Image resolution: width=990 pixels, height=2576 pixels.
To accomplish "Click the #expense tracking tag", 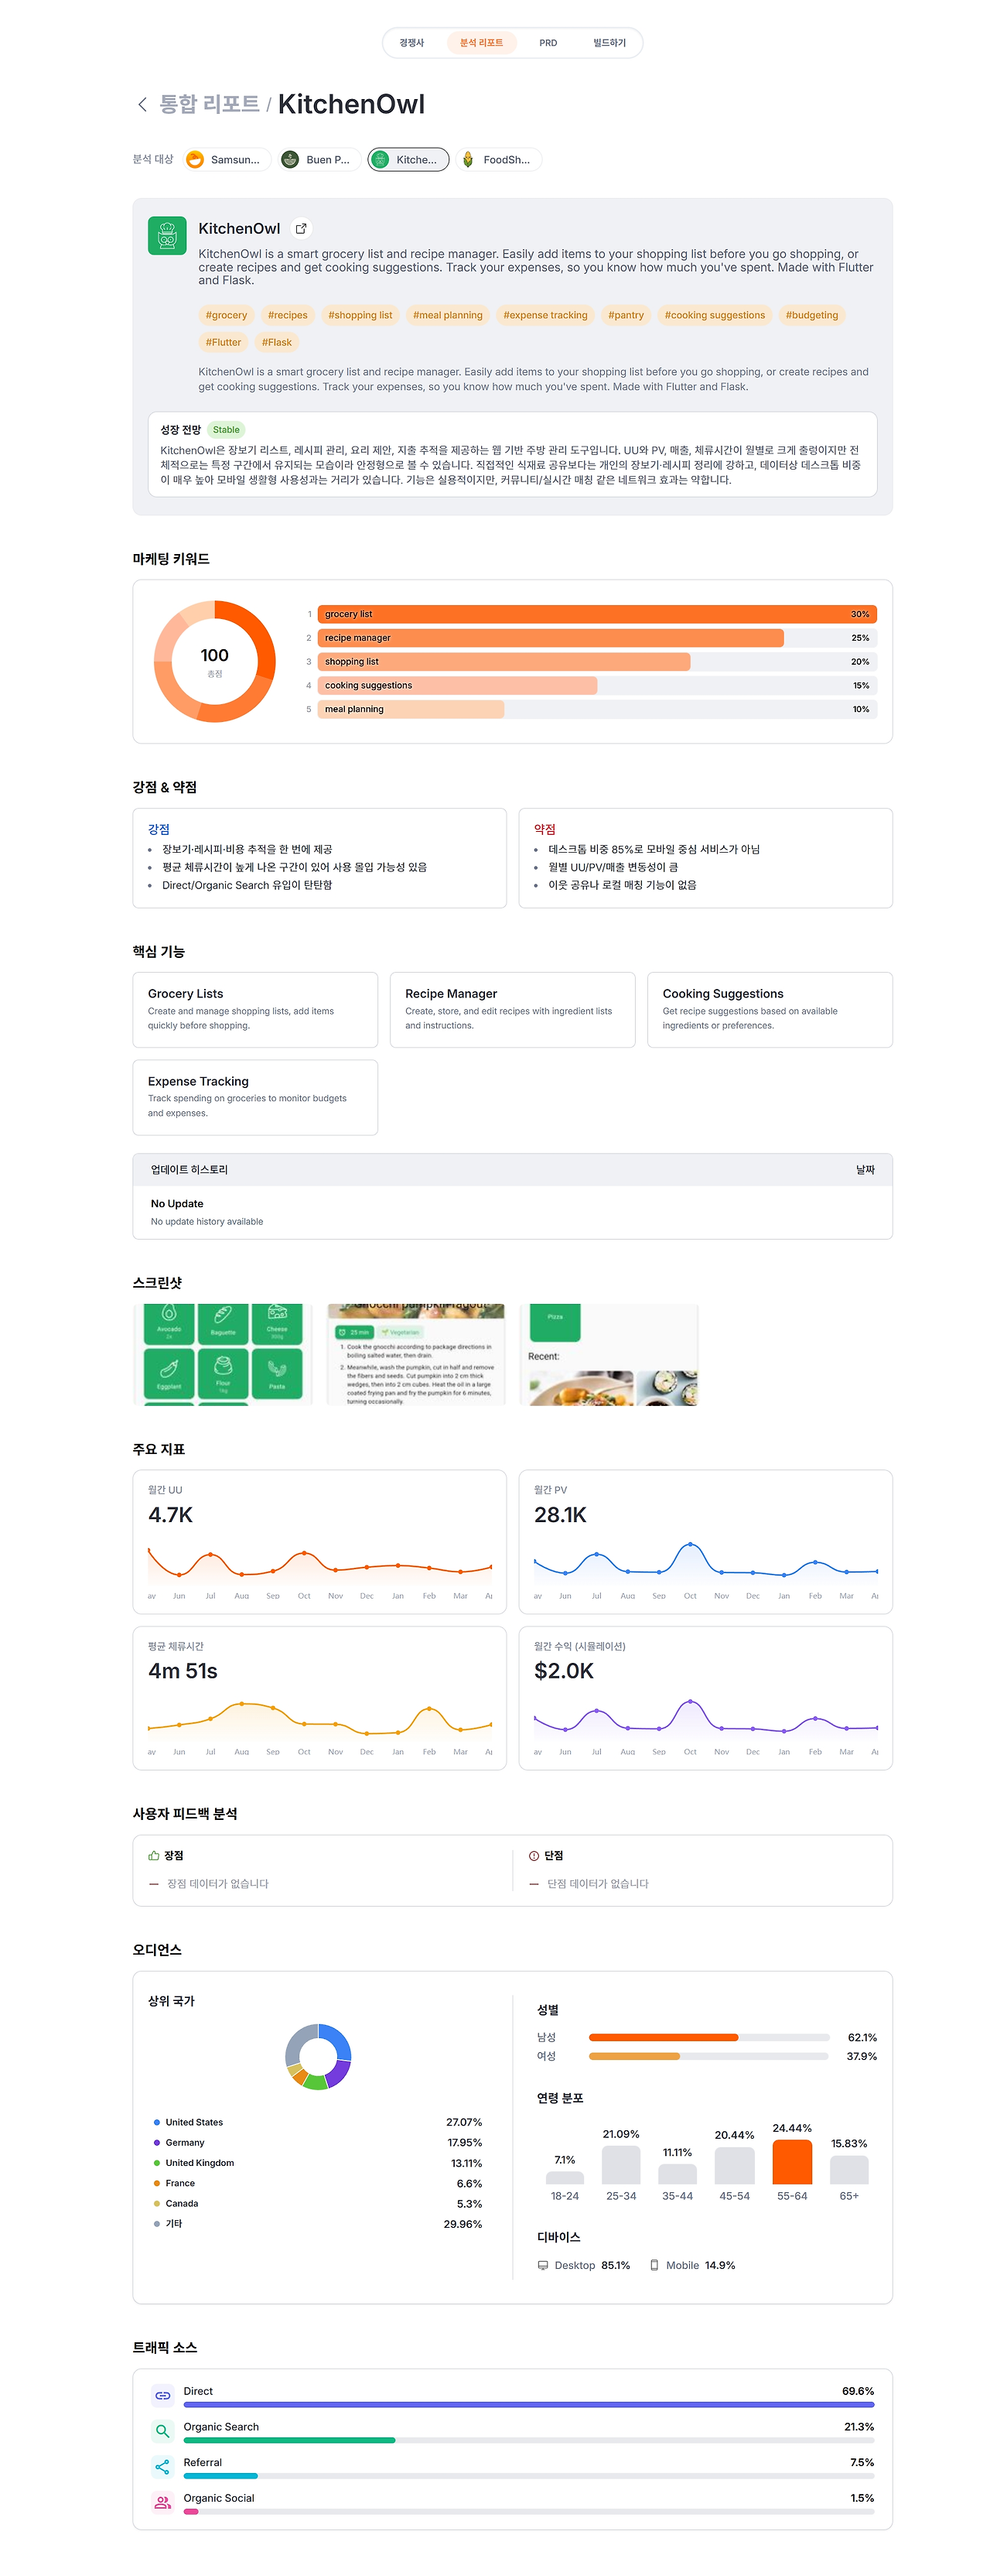I will coord(545,315).
